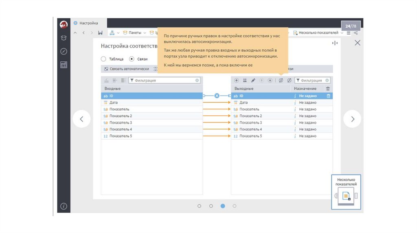Delete the ID output field via trash icon

[x=328, y=96]
